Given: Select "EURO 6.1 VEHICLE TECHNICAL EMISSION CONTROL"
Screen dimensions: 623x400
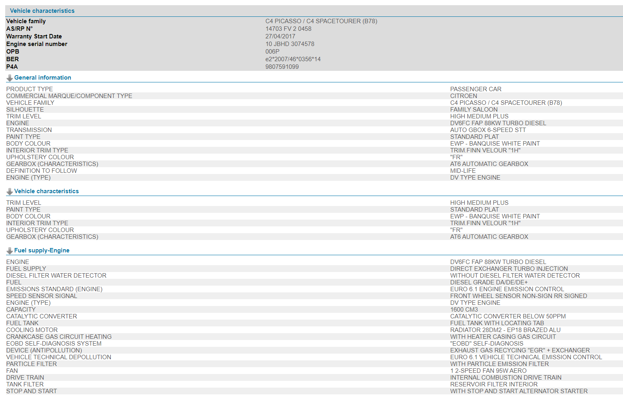Looking at the screenshot, I should pos(526,357).
